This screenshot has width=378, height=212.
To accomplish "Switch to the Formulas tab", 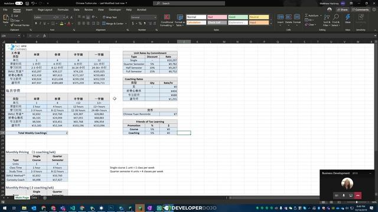I will click(63, 9).
